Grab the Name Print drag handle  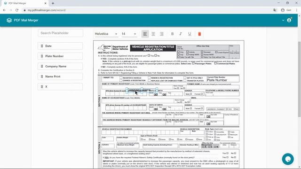point(42,77)
